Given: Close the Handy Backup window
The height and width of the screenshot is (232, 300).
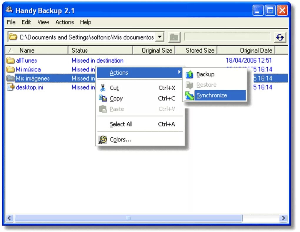Looking at the screenshot, I should click(282, 10).
